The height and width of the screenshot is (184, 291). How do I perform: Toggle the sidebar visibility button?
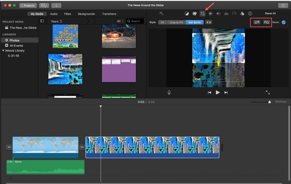point(42,21)
